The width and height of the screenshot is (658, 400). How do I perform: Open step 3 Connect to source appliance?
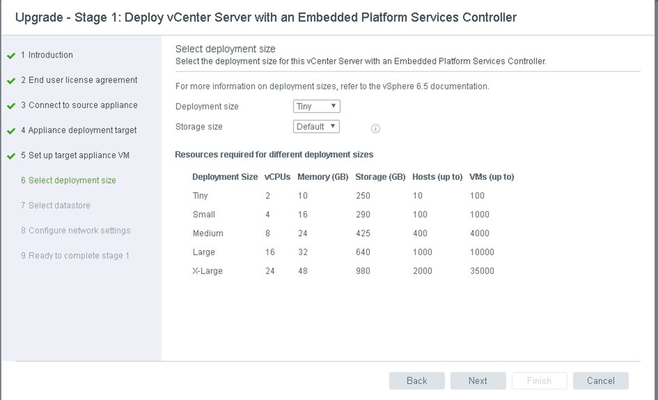point(79,105)
